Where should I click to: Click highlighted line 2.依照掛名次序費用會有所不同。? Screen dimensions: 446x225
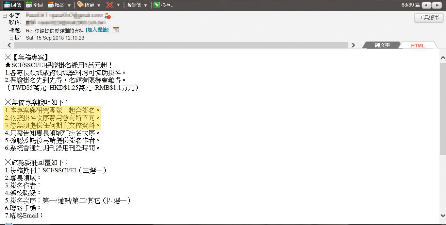click(x=52, y=118)
